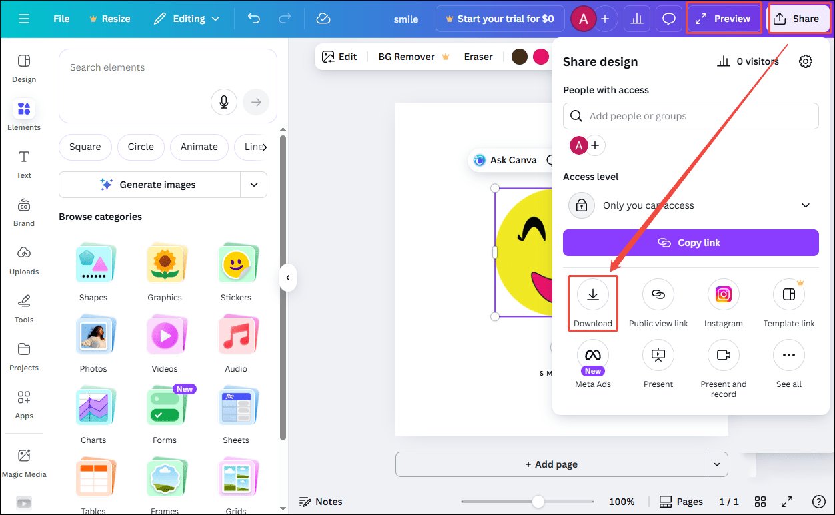Click the microphone voice search icon

(224, 101)
